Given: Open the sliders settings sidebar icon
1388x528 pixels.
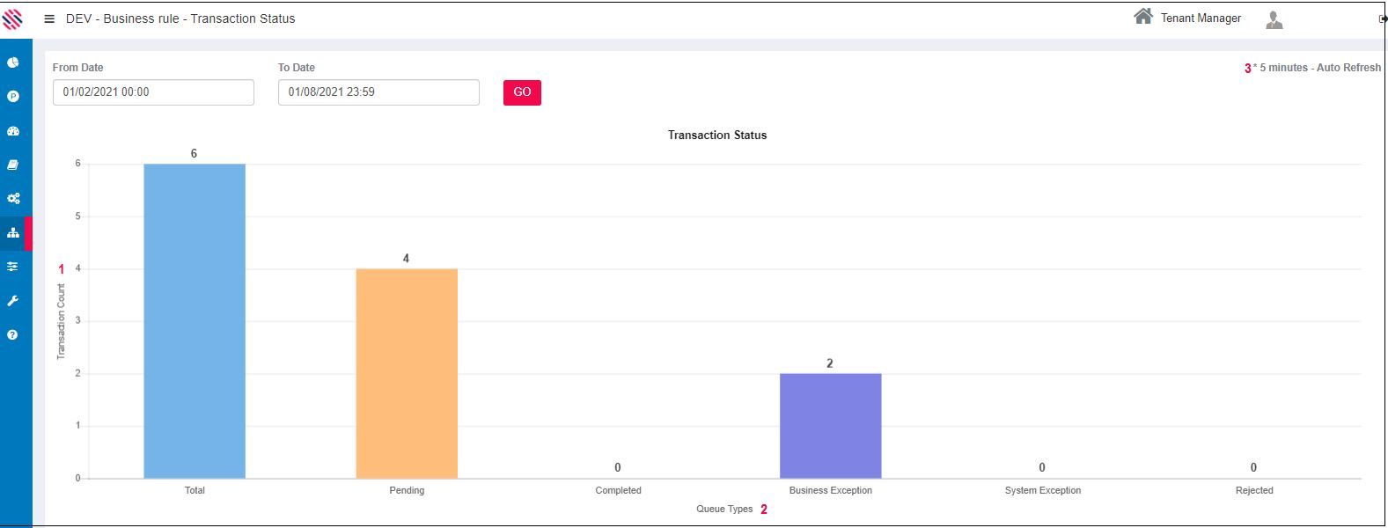Looking at the screenshot, I should point(13,267).
